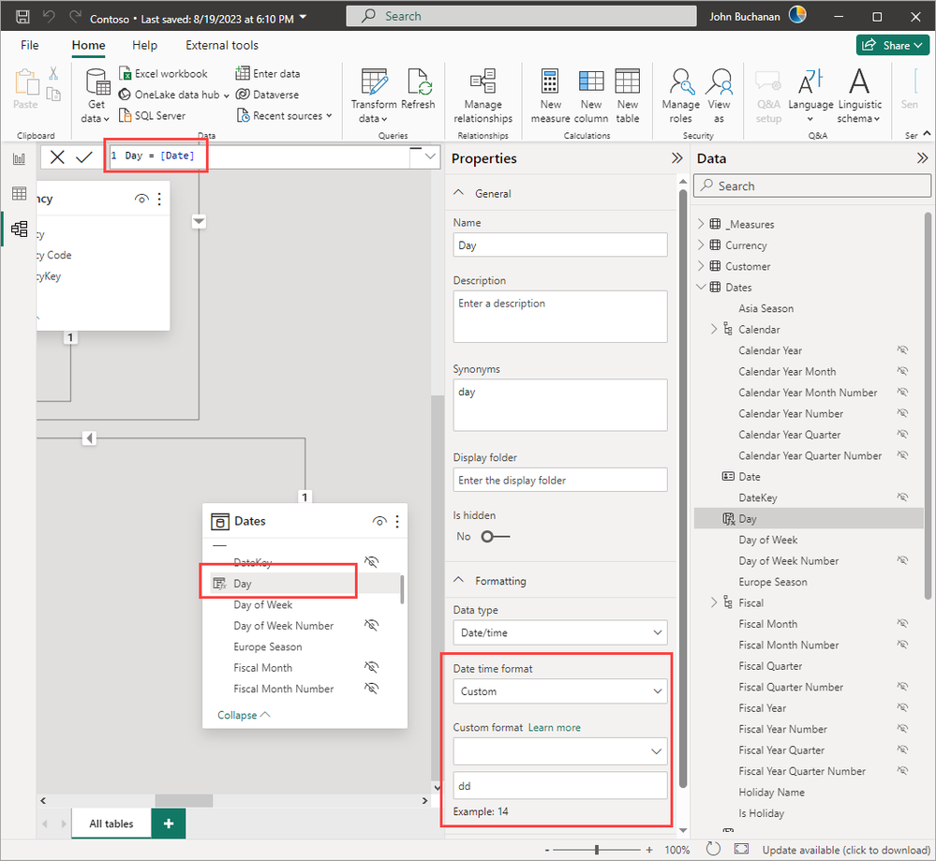This screenshot has width=936, height=861.
Task: Click the Save icon in title bar
Action: [x=22, y=17]
